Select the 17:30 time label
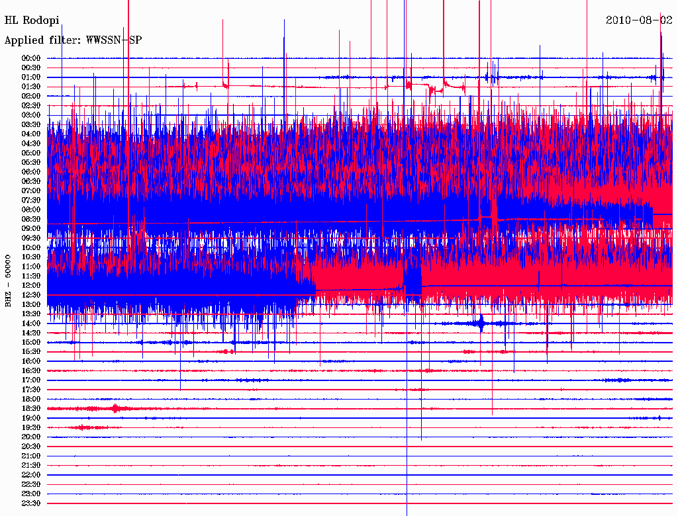Viewport: 678px width, 516px height. pyautogui.click(x=31, y=390)
